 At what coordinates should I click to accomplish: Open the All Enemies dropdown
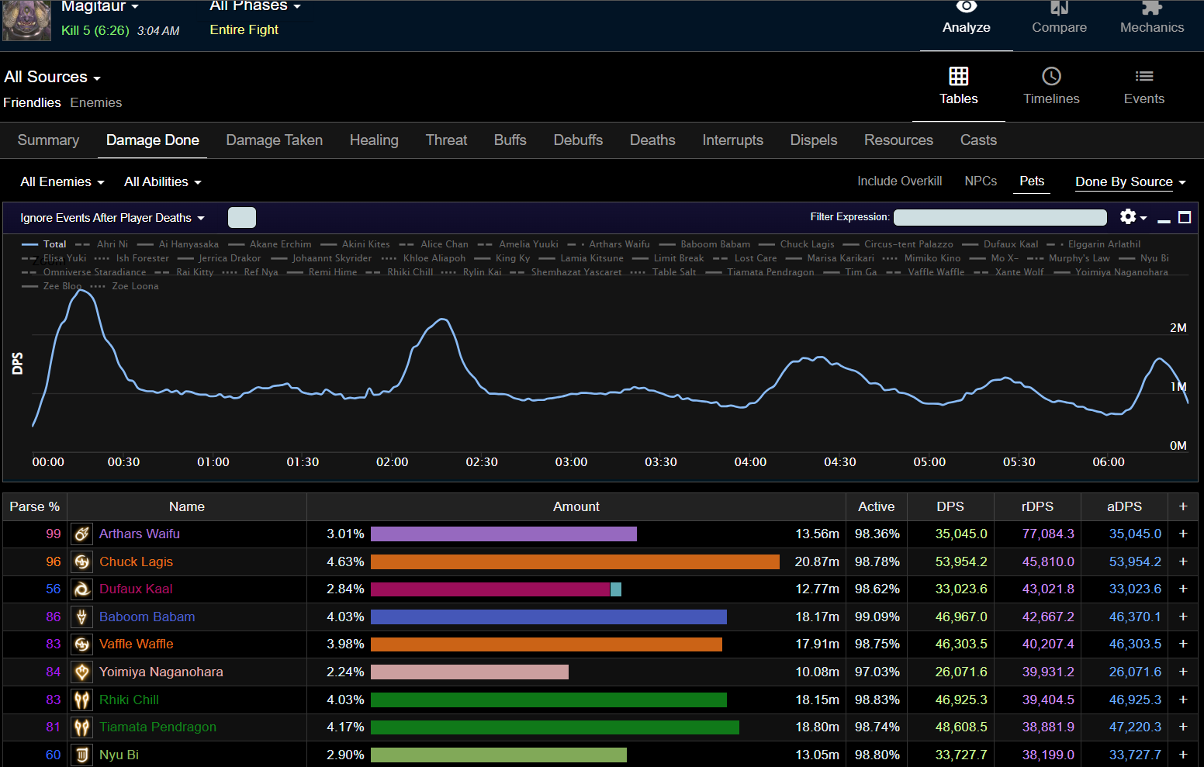(x=62, y=181)
